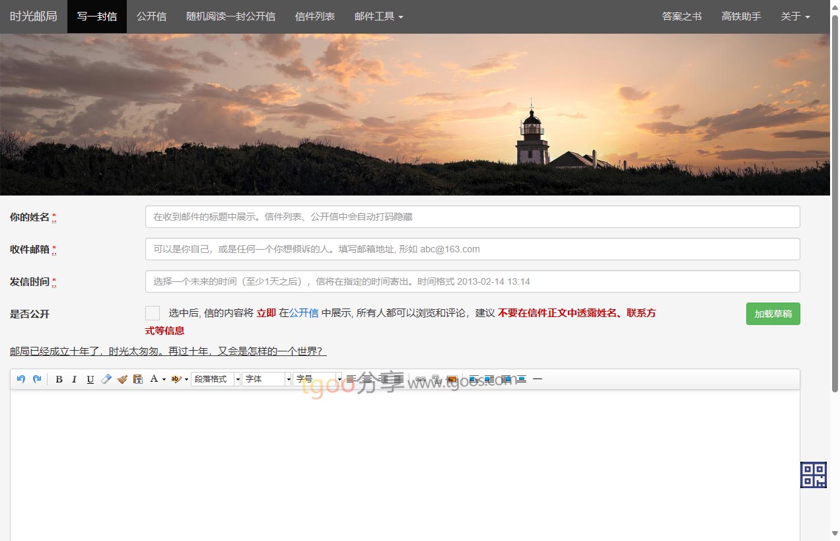Open the QR code floating icon
Viewport: 840px width, 541px height.
click(814, 475)
